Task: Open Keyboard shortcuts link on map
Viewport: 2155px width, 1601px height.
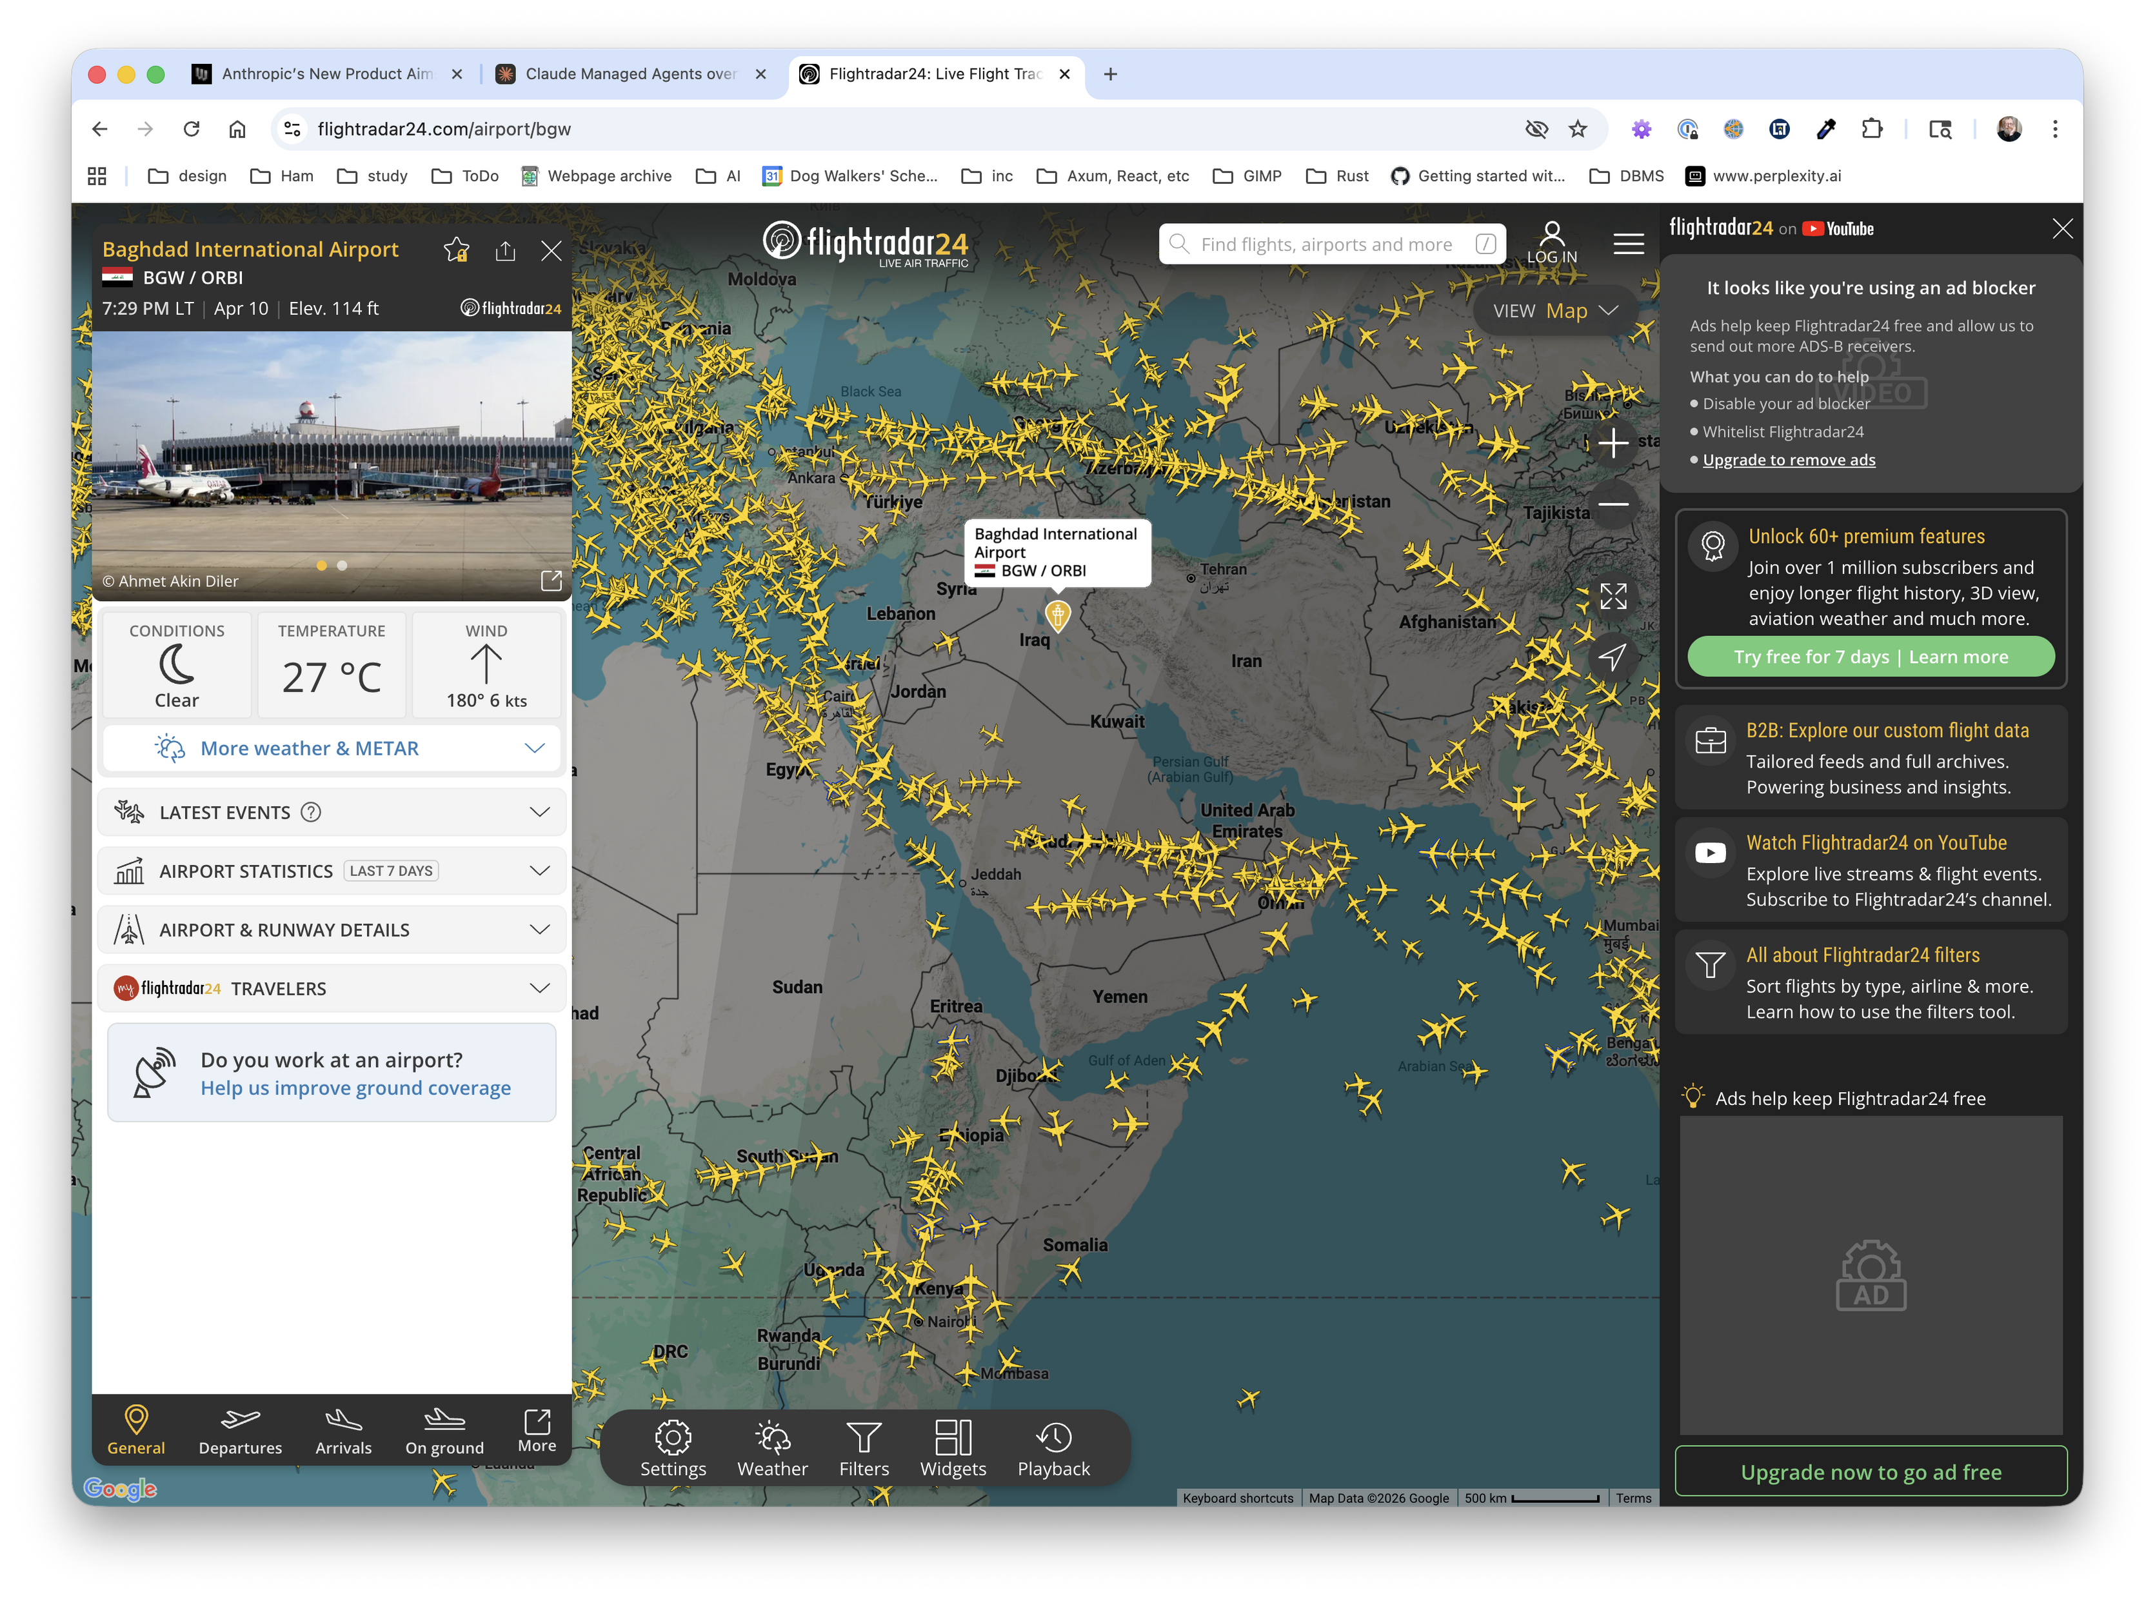Action: point(1237,1498)
